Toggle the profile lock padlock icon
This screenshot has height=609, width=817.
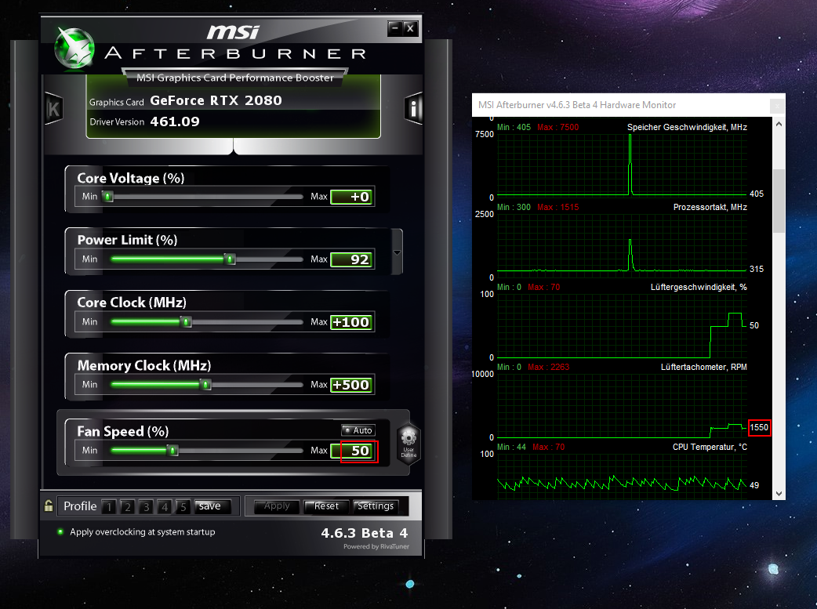[49, 506]
